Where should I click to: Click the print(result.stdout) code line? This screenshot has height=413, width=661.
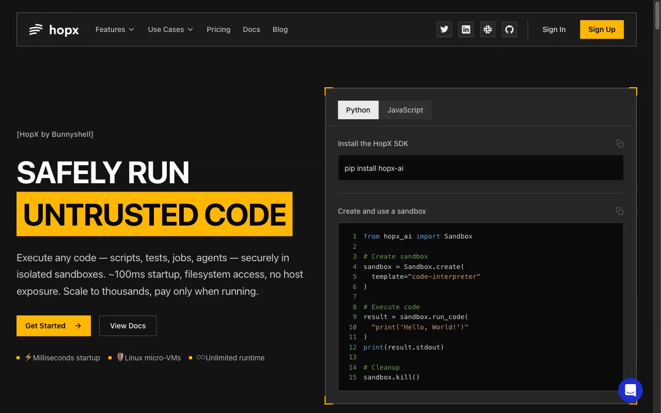[404, 347]
